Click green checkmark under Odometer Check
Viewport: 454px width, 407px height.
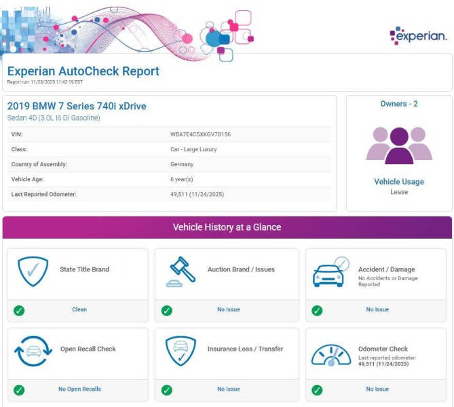(x=318, y=389)
